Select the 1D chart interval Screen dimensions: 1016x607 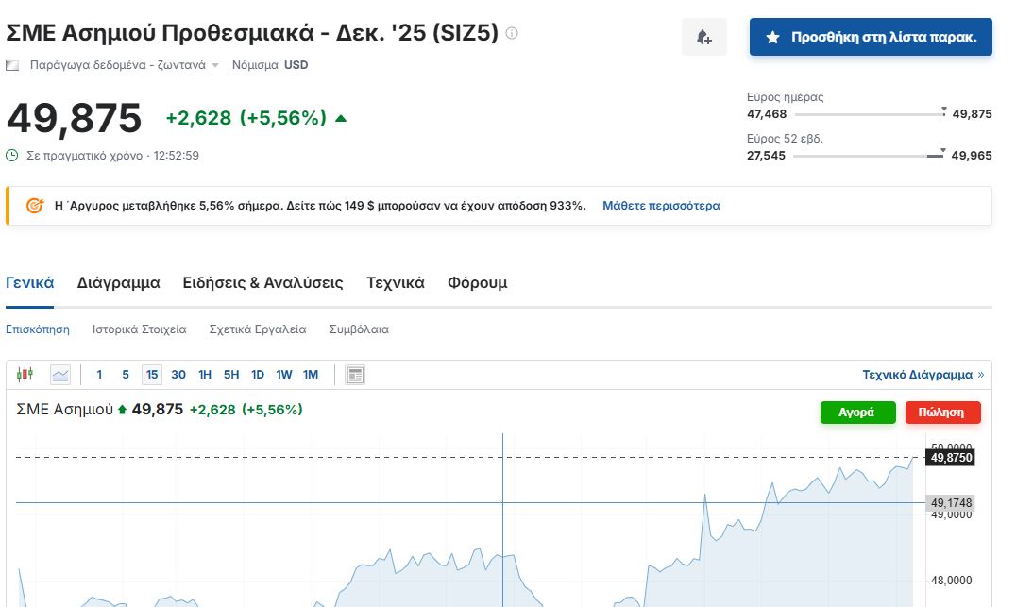[x=258, y=375]
